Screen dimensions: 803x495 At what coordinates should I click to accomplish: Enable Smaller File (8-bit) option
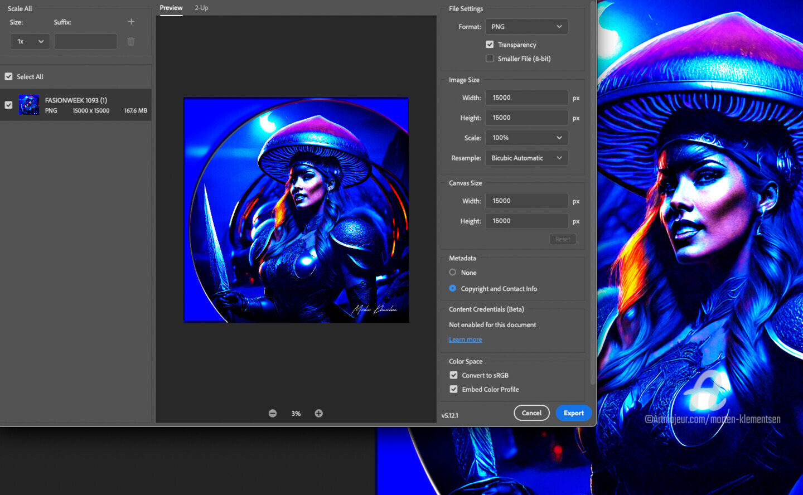click(490, 59)
